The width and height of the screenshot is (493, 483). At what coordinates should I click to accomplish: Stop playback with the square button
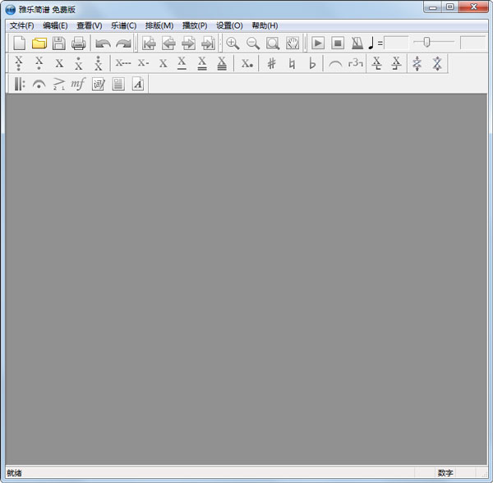point(338,43)
